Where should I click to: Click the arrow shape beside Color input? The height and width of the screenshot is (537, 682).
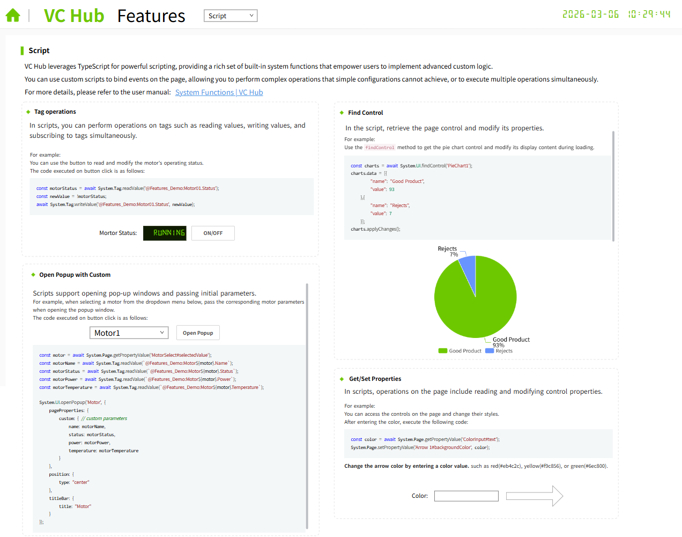click(x=534, y=496)
